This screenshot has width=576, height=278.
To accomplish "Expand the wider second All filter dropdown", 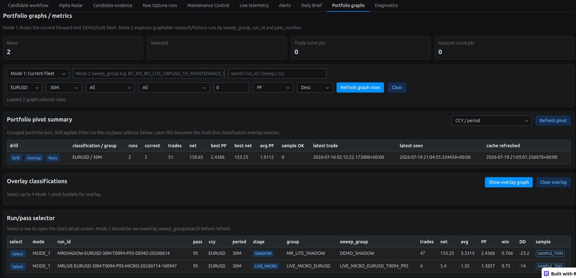I will coord(174,87).
